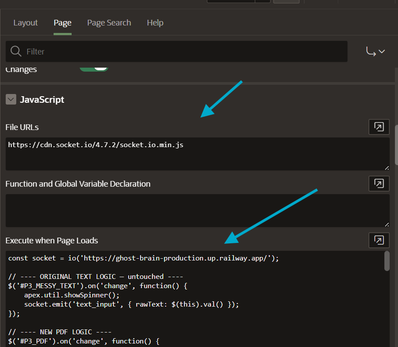The height and width of the screenshot is (347, 398).
Task: Switch to the Layout tab
Action: (x=25, y=22)
